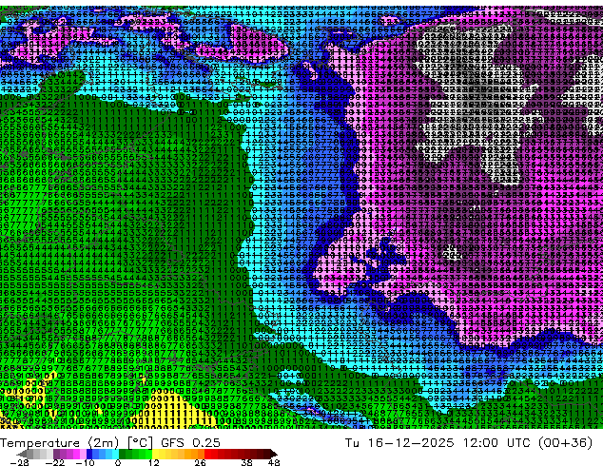603x466 pixels.
Task: Pick the bright red swatch above 26
Action: click(207, 454)
